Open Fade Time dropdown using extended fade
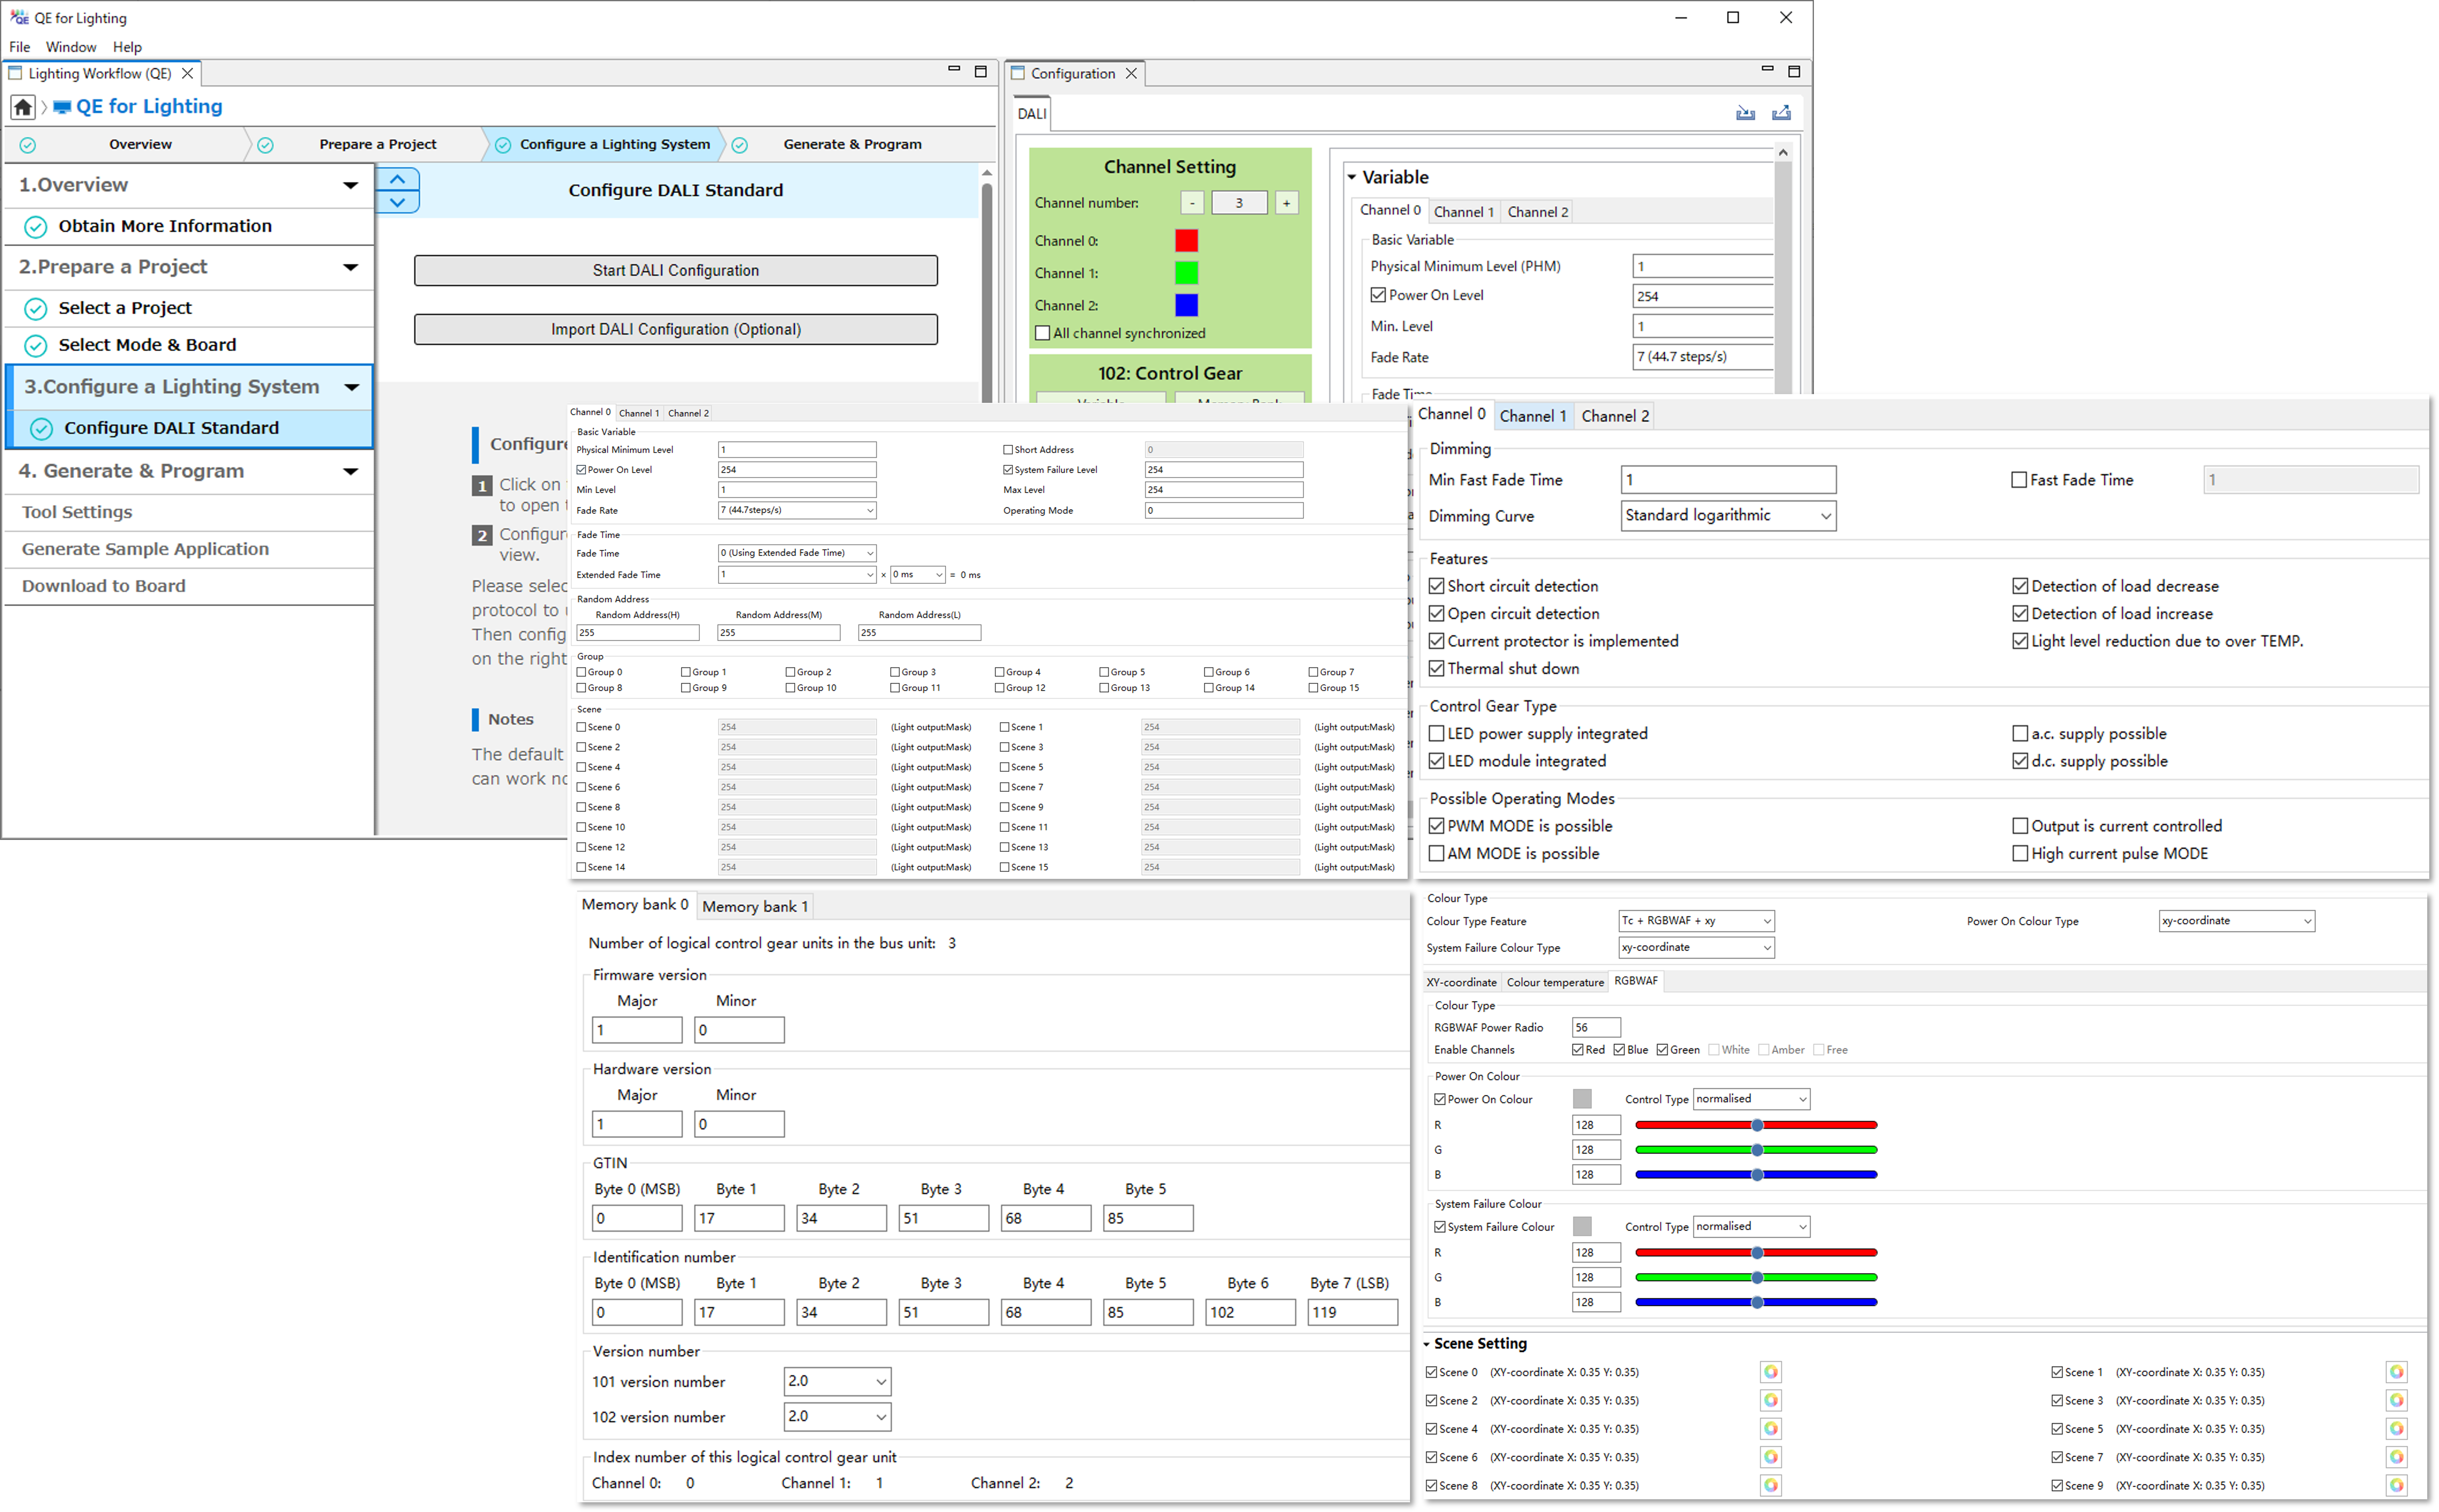2439x1512 pixels. point(797,553)
